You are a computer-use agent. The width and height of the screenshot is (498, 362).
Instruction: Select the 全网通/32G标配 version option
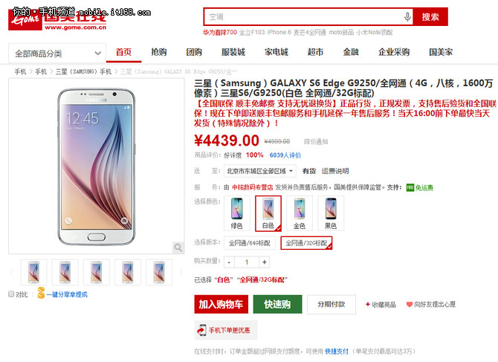pyautogui.click(x=306, y=243)
